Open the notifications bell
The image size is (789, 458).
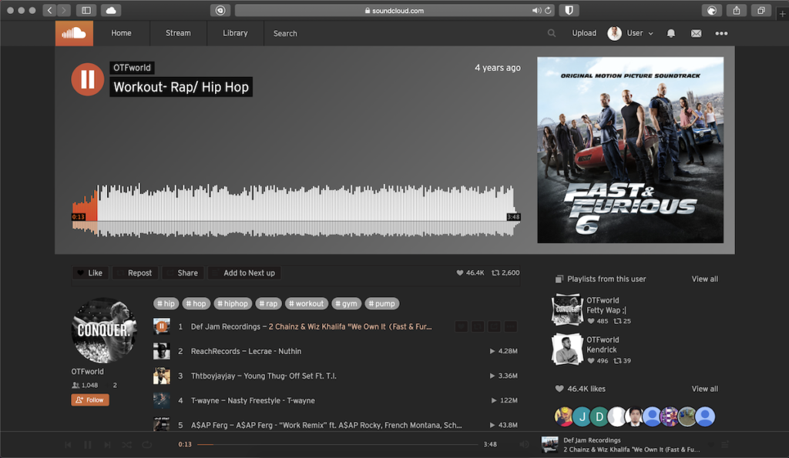tap(671, 33)
